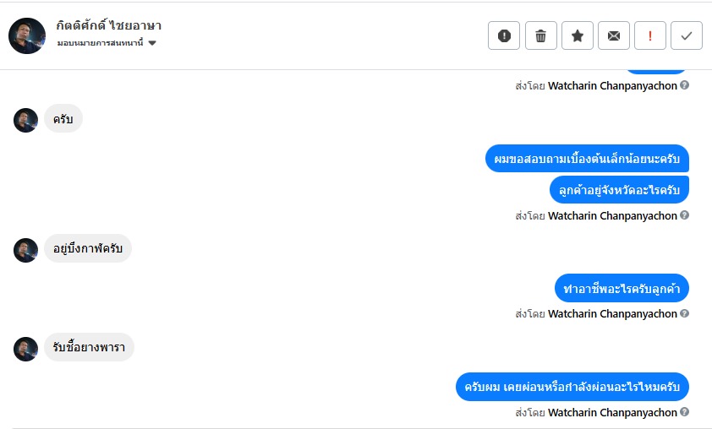Open customer name กิตติศักดิ์ ไชยอาษา
The image size is (712, 429).
pos(109,26)
